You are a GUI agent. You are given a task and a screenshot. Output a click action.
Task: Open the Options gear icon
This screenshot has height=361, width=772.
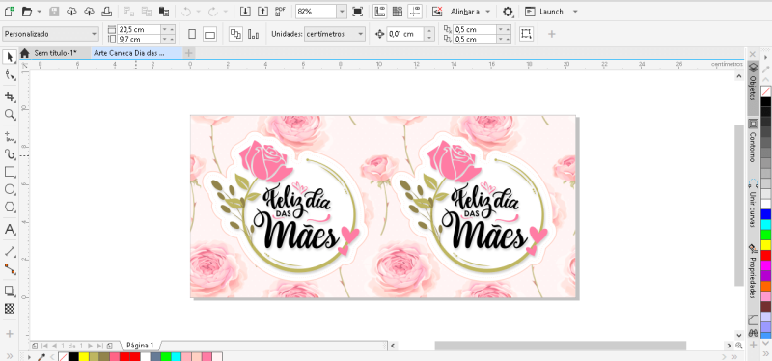pos(508,12)
